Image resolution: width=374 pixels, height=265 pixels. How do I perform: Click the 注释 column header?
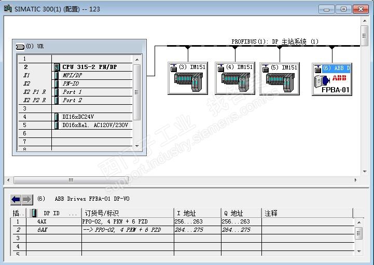coord(307,213)
